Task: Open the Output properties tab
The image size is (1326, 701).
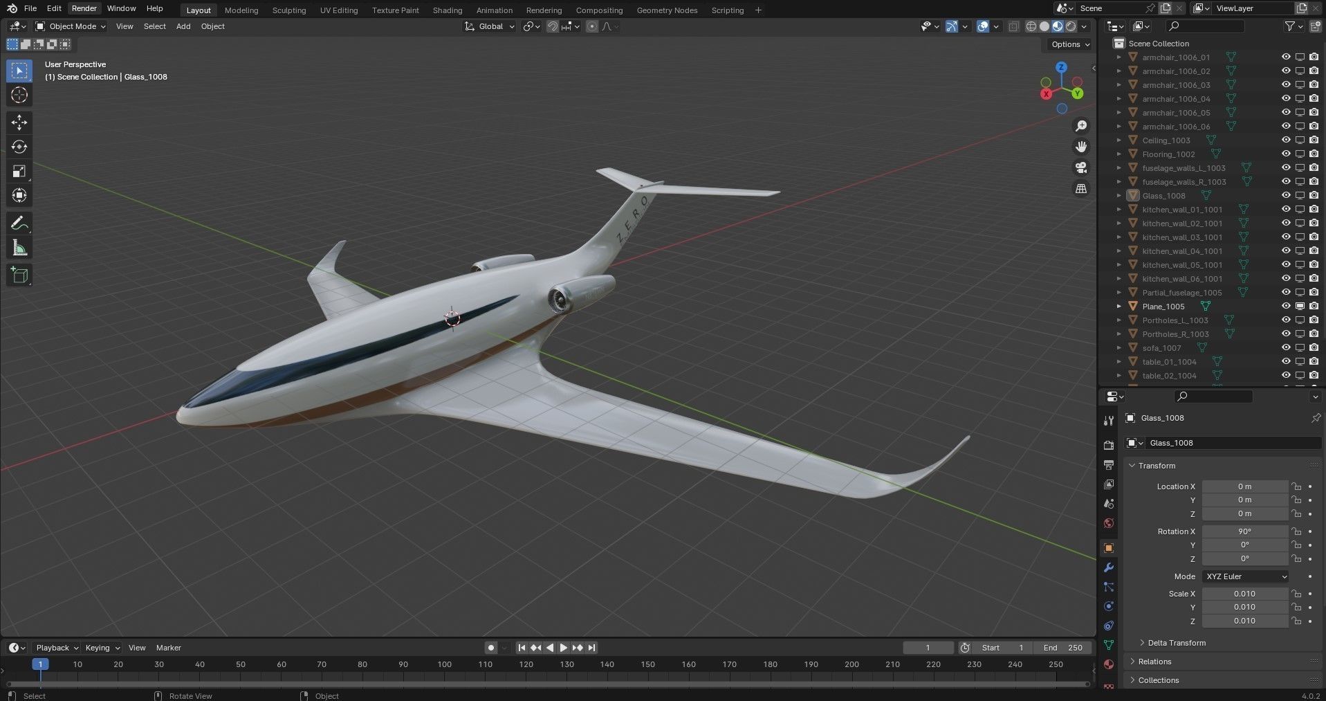Action: click(1109, 464)
